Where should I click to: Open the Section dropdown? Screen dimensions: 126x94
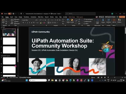pos(17,23)
